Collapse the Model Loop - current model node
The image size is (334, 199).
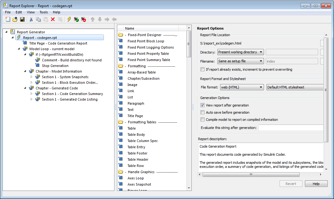coord(19,49)
